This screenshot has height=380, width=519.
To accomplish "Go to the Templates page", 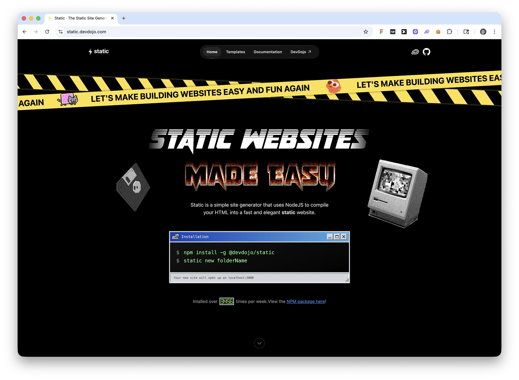I will 235,52.
